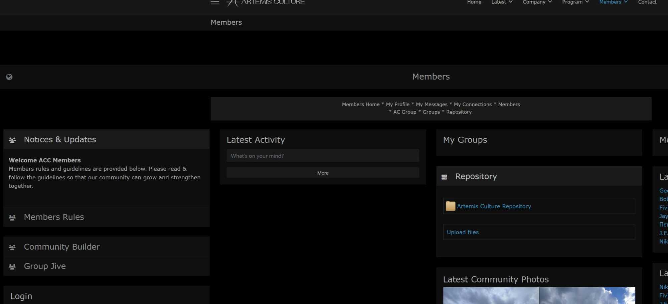Viewport: 668px width, 304px height.
Task: Open the right community photo thumbnail
Action: 587,295
